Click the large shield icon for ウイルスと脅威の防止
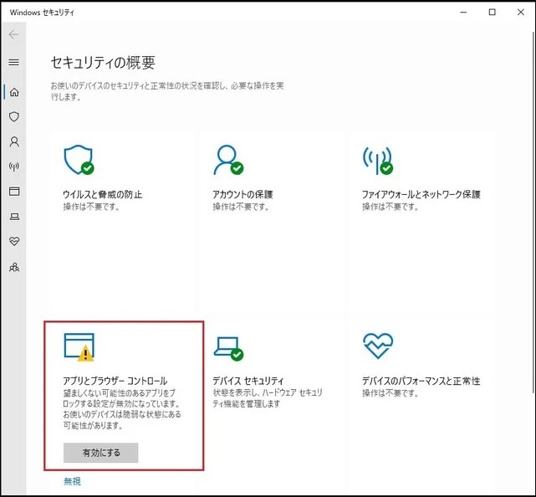The height and width of the screenshot is (497, 536). (x=79, y=160)
